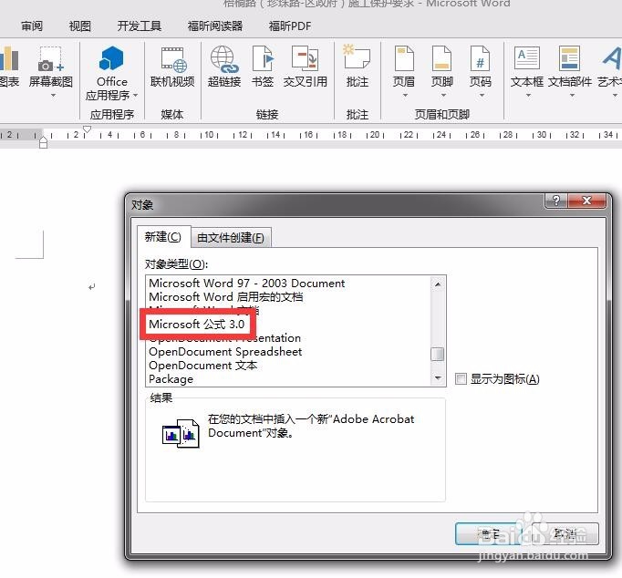Click the first-line indent marker on ruler
This screenshot has height=578, width=622.
coord(87,129)
